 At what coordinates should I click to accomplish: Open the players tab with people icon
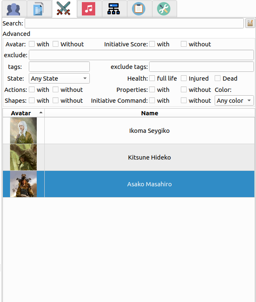point(14,9)
